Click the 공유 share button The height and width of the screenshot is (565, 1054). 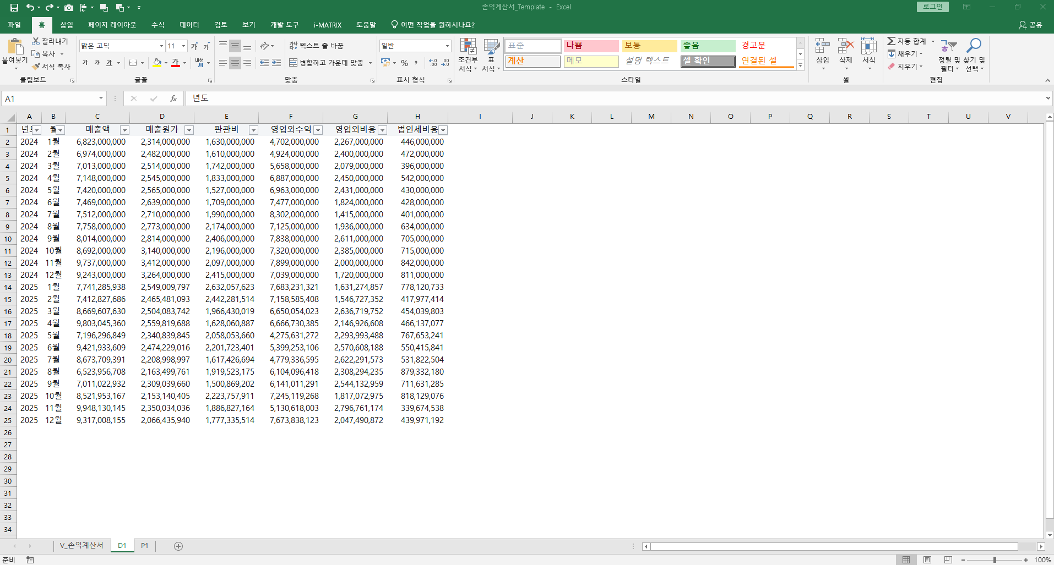coord(1030,25)
